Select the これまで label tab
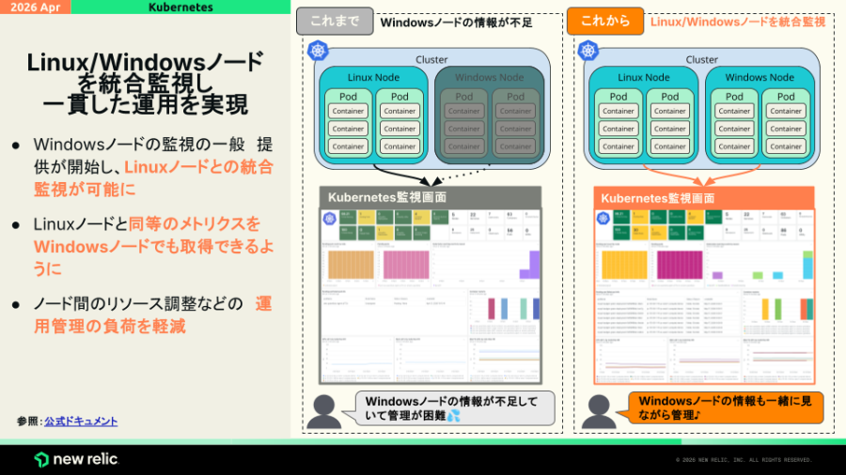The width and height of the screenshot is (846, 475). 335,21
